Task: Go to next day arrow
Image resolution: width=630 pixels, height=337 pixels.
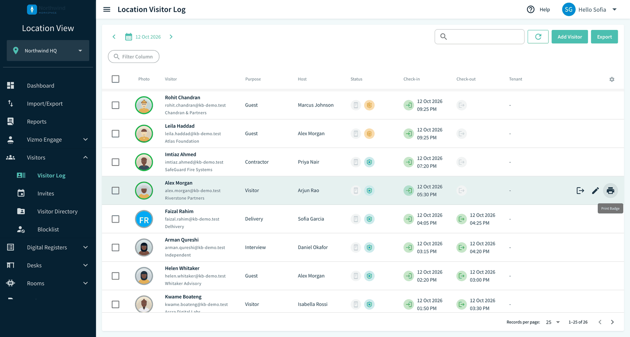Action: 171,37
